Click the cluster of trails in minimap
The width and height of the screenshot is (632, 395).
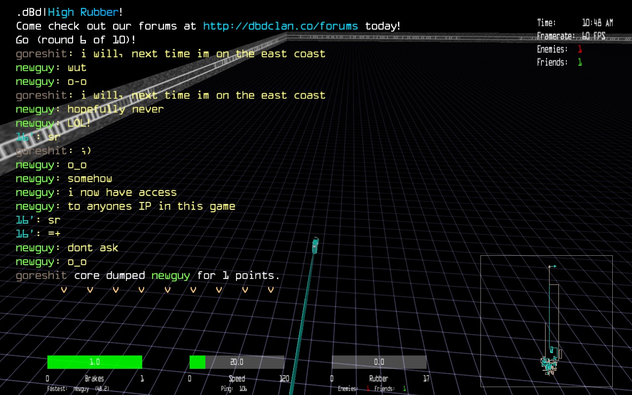pos(549,364)
